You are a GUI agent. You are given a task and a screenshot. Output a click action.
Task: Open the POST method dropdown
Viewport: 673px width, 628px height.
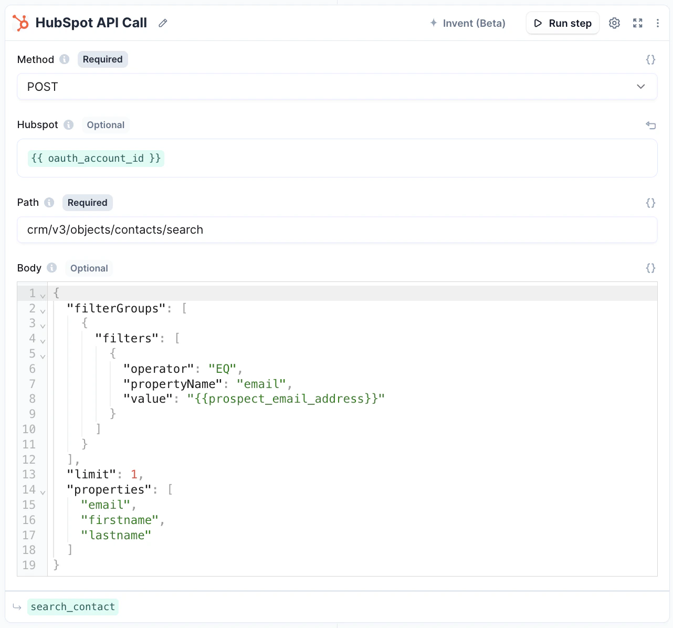click(337, 87)
